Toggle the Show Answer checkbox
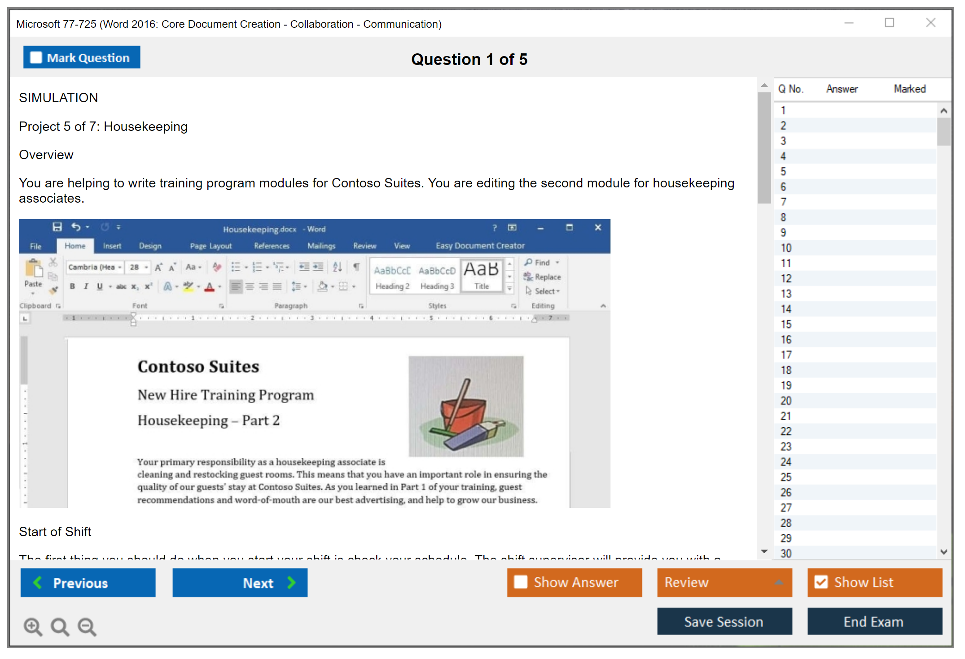Image resolution: width=965 pixels, height=659 pixels. [521, 582]
